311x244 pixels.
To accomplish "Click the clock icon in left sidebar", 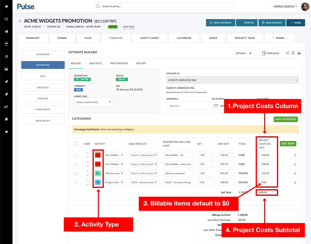I will point(6,57).
